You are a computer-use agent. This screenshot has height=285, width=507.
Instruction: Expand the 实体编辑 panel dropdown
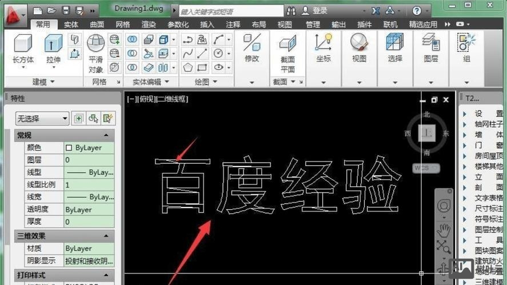[x=151, y=82]
